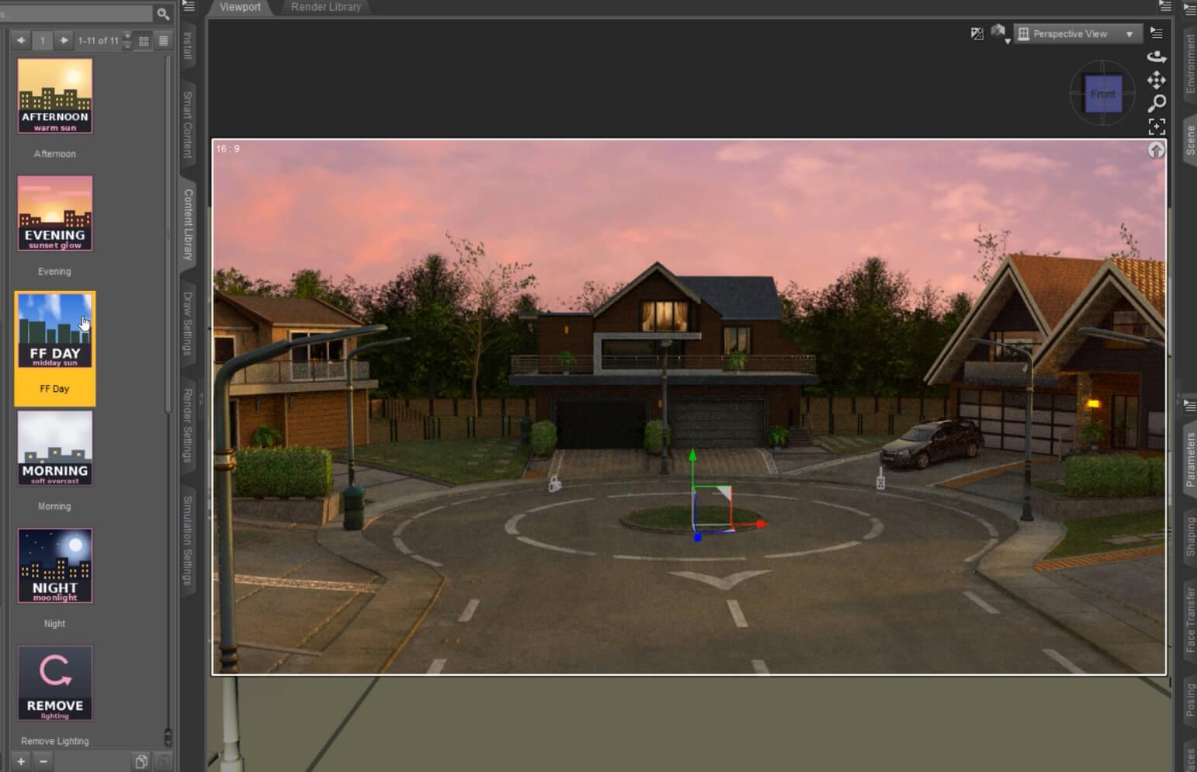Increase the items-per-page stepper up arrow
Image resolution: width=1197 pixels, height=772 pixels.
127,36
